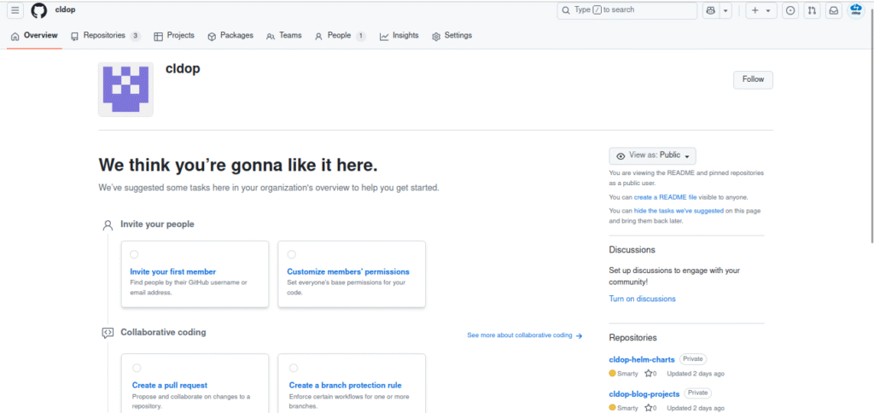The image size is (874, 413).
Task: Click the Turn on discussions link
Action: click(x=642, y=299)
